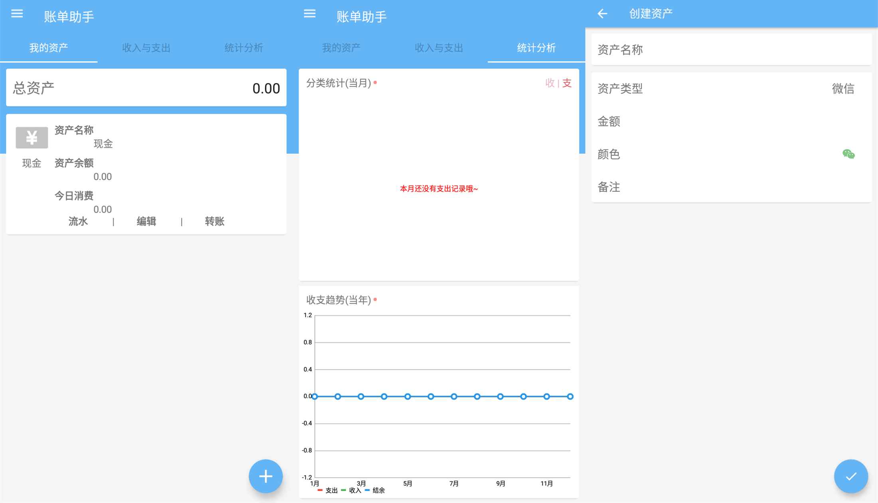Toggle 支 expense view in category stats
The width and height of the screenshot is (878, 503).
pyautogui.click(x=567, y=83)
